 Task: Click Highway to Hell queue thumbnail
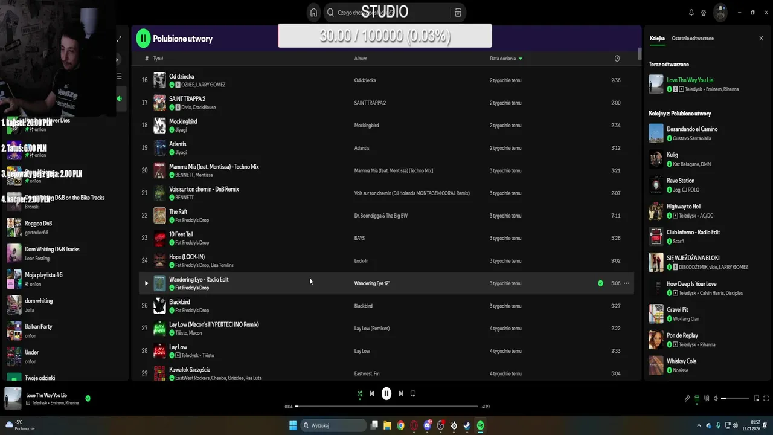(x=656, y=211)
